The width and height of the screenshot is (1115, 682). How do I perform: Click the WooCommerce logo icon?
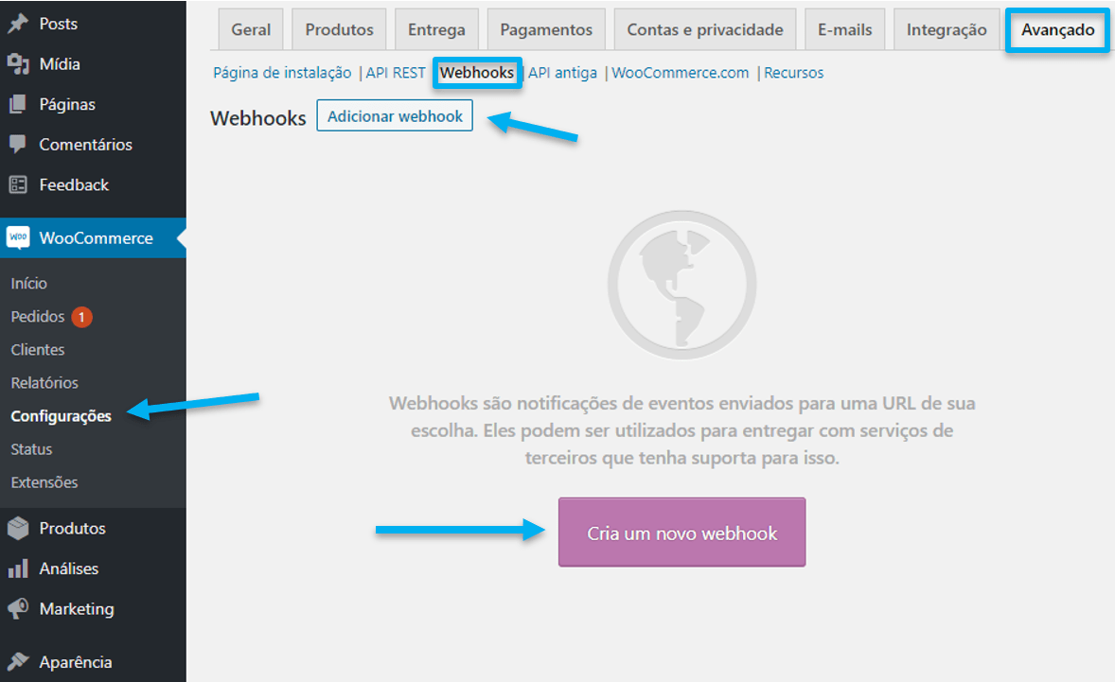click(19, 237)
